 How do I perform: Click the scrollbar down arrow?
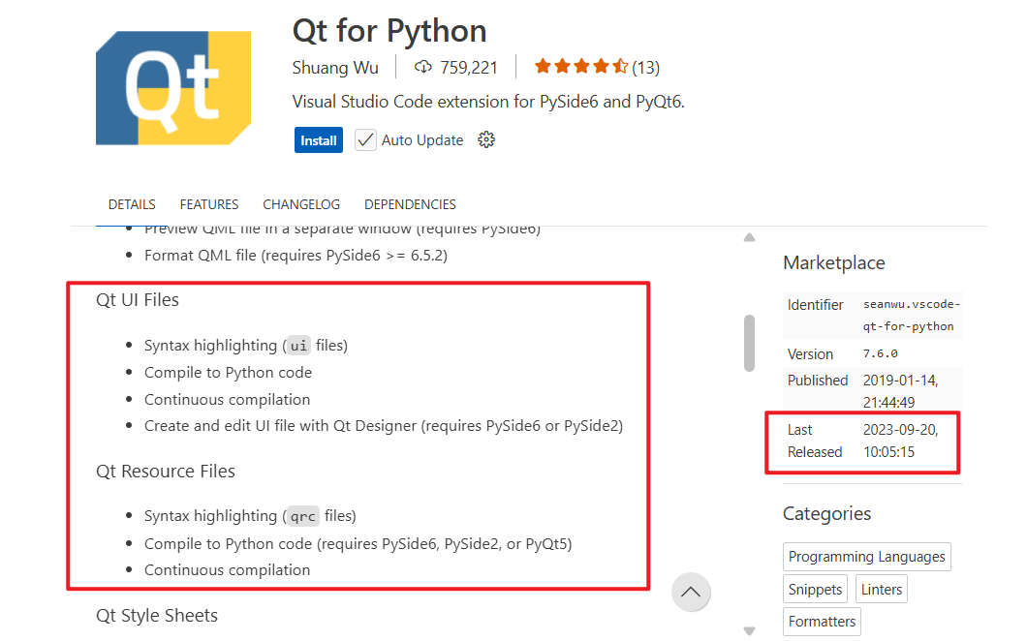pyautogui.click(x=749, y=631)
